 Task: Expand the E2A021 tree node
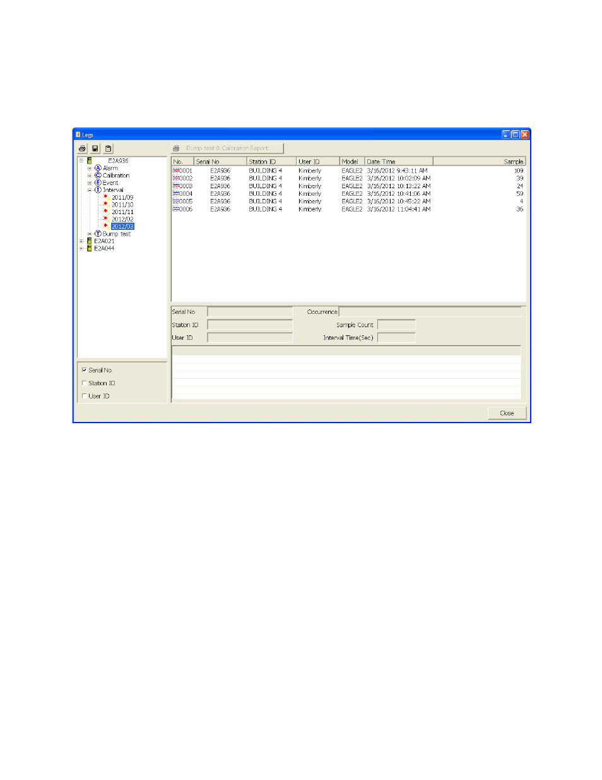coord(81,241)
